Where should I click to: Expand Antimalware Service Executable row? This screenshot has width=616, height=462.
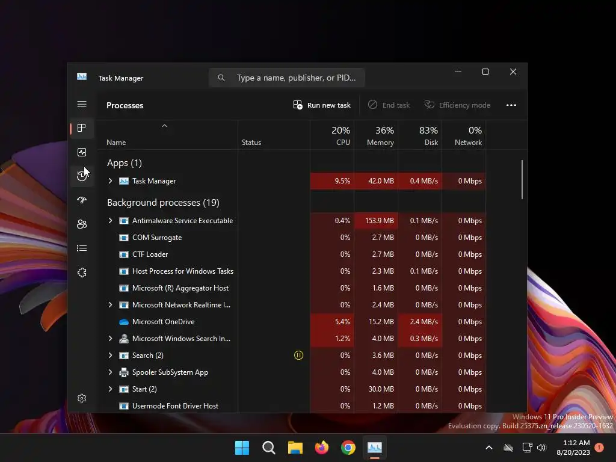click(x=111, y=220)
